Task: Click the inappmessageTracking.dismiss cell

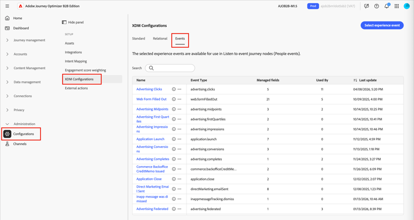Action: pyautogui.click(x=213, y=199)
